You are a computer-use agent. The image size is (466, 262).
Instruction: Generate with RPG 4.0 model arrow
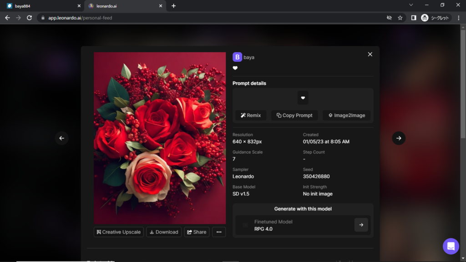(361, 225)
